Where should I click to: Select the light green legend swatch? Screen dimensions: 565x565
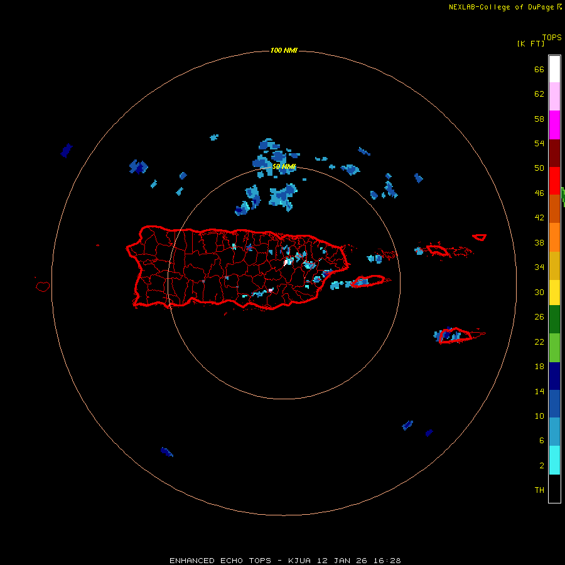(554, 348)
